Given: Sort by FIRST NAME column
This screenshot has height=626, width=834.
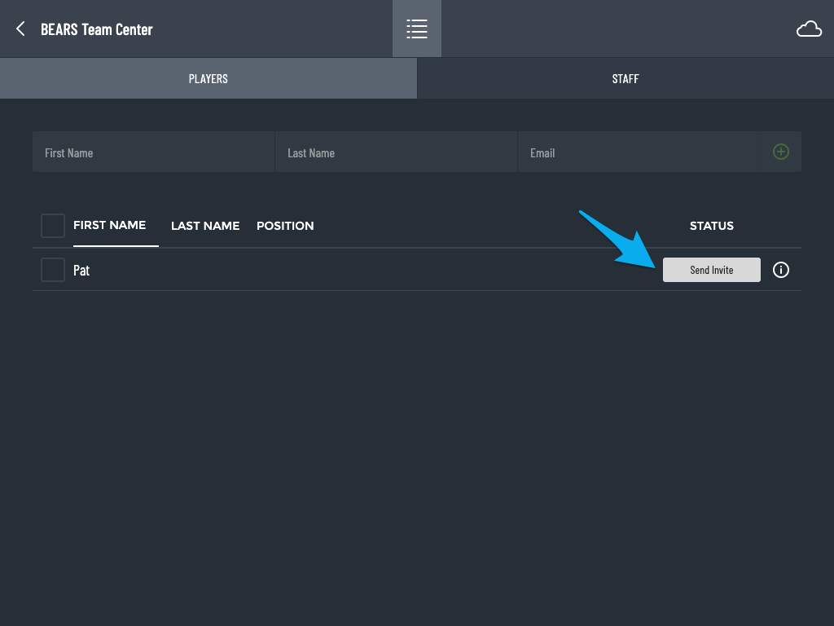Looking at the screenshot, I should 110,225.
